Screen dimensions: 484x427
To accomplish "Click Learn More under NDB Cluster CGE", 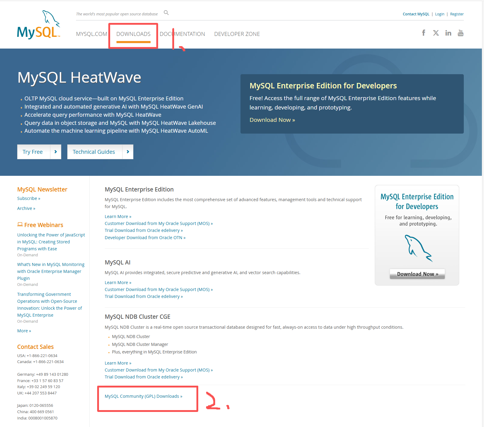I will (118, 363).
